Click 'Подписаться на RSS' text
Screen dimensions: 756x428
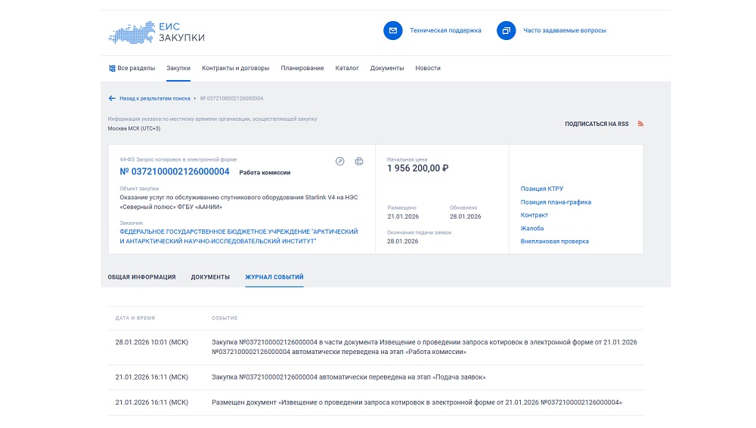point(596,124)
